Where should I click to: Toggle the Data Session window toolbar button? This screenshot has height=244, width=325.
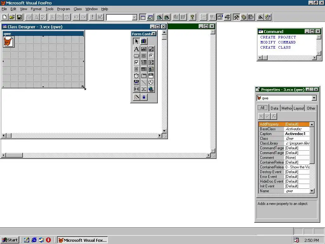[x=150, y=17]
